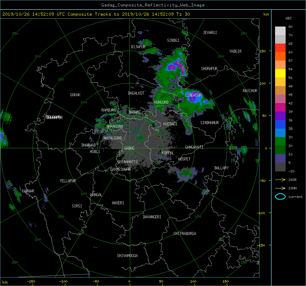Click the GADAG radar center label
Viewport: 306px width, 286px height.
pyautogui.click(x=129, y=148)
